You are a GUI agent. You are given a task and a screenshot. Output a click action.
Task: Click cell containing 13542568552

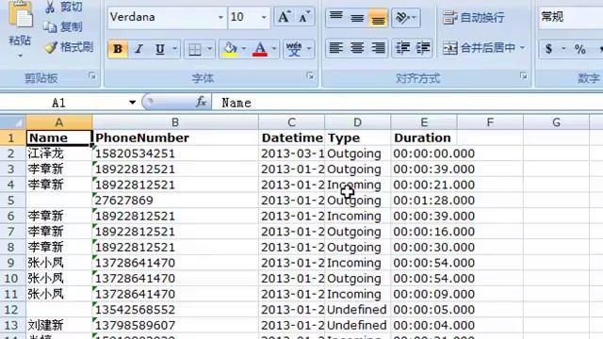pyautogui.click(x=175, y=310)
